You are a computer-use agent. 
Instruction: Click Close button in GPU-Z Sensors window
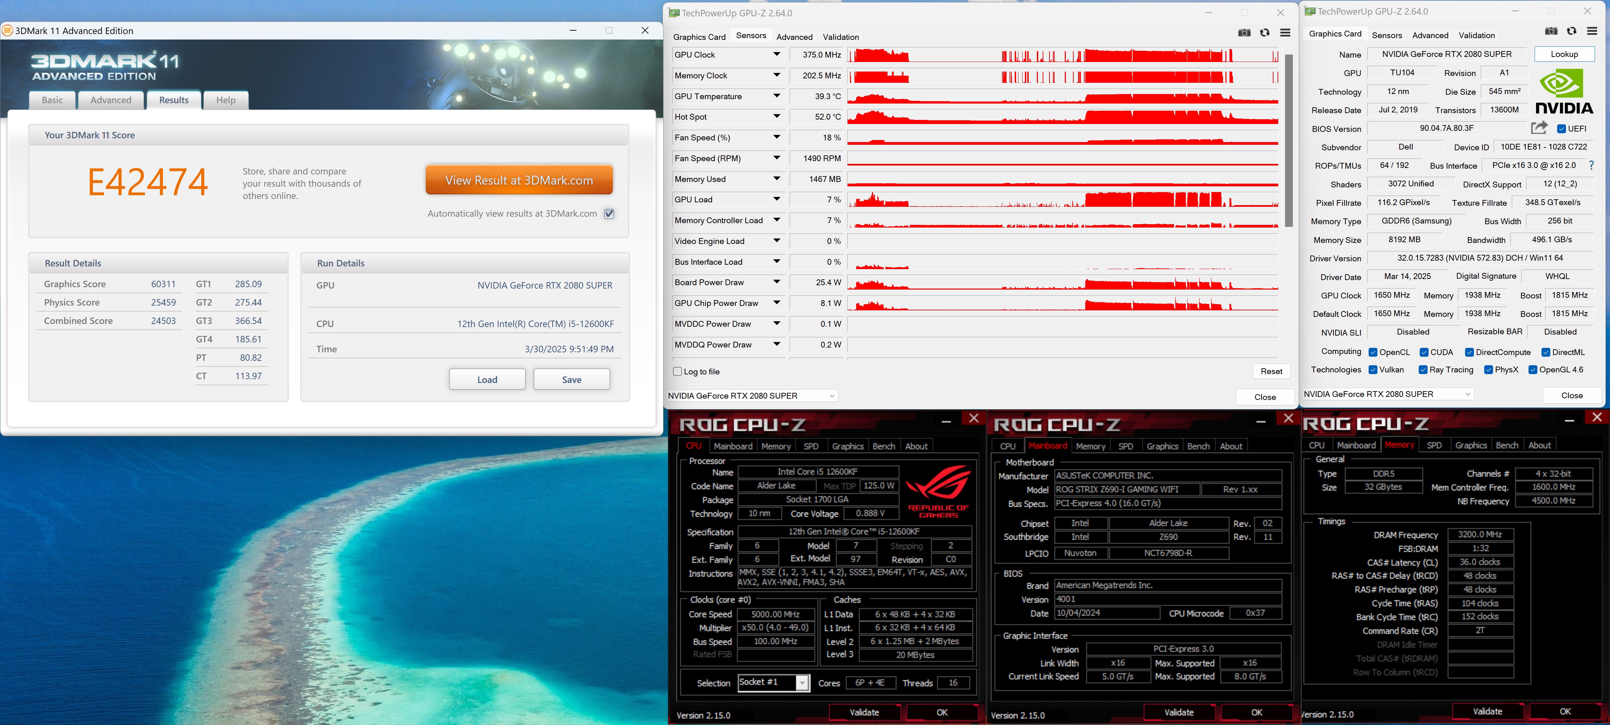coord(1264,397)
